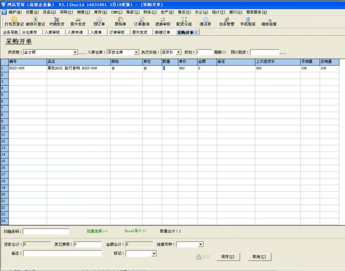Expand the 标记 dropdown

154,254
